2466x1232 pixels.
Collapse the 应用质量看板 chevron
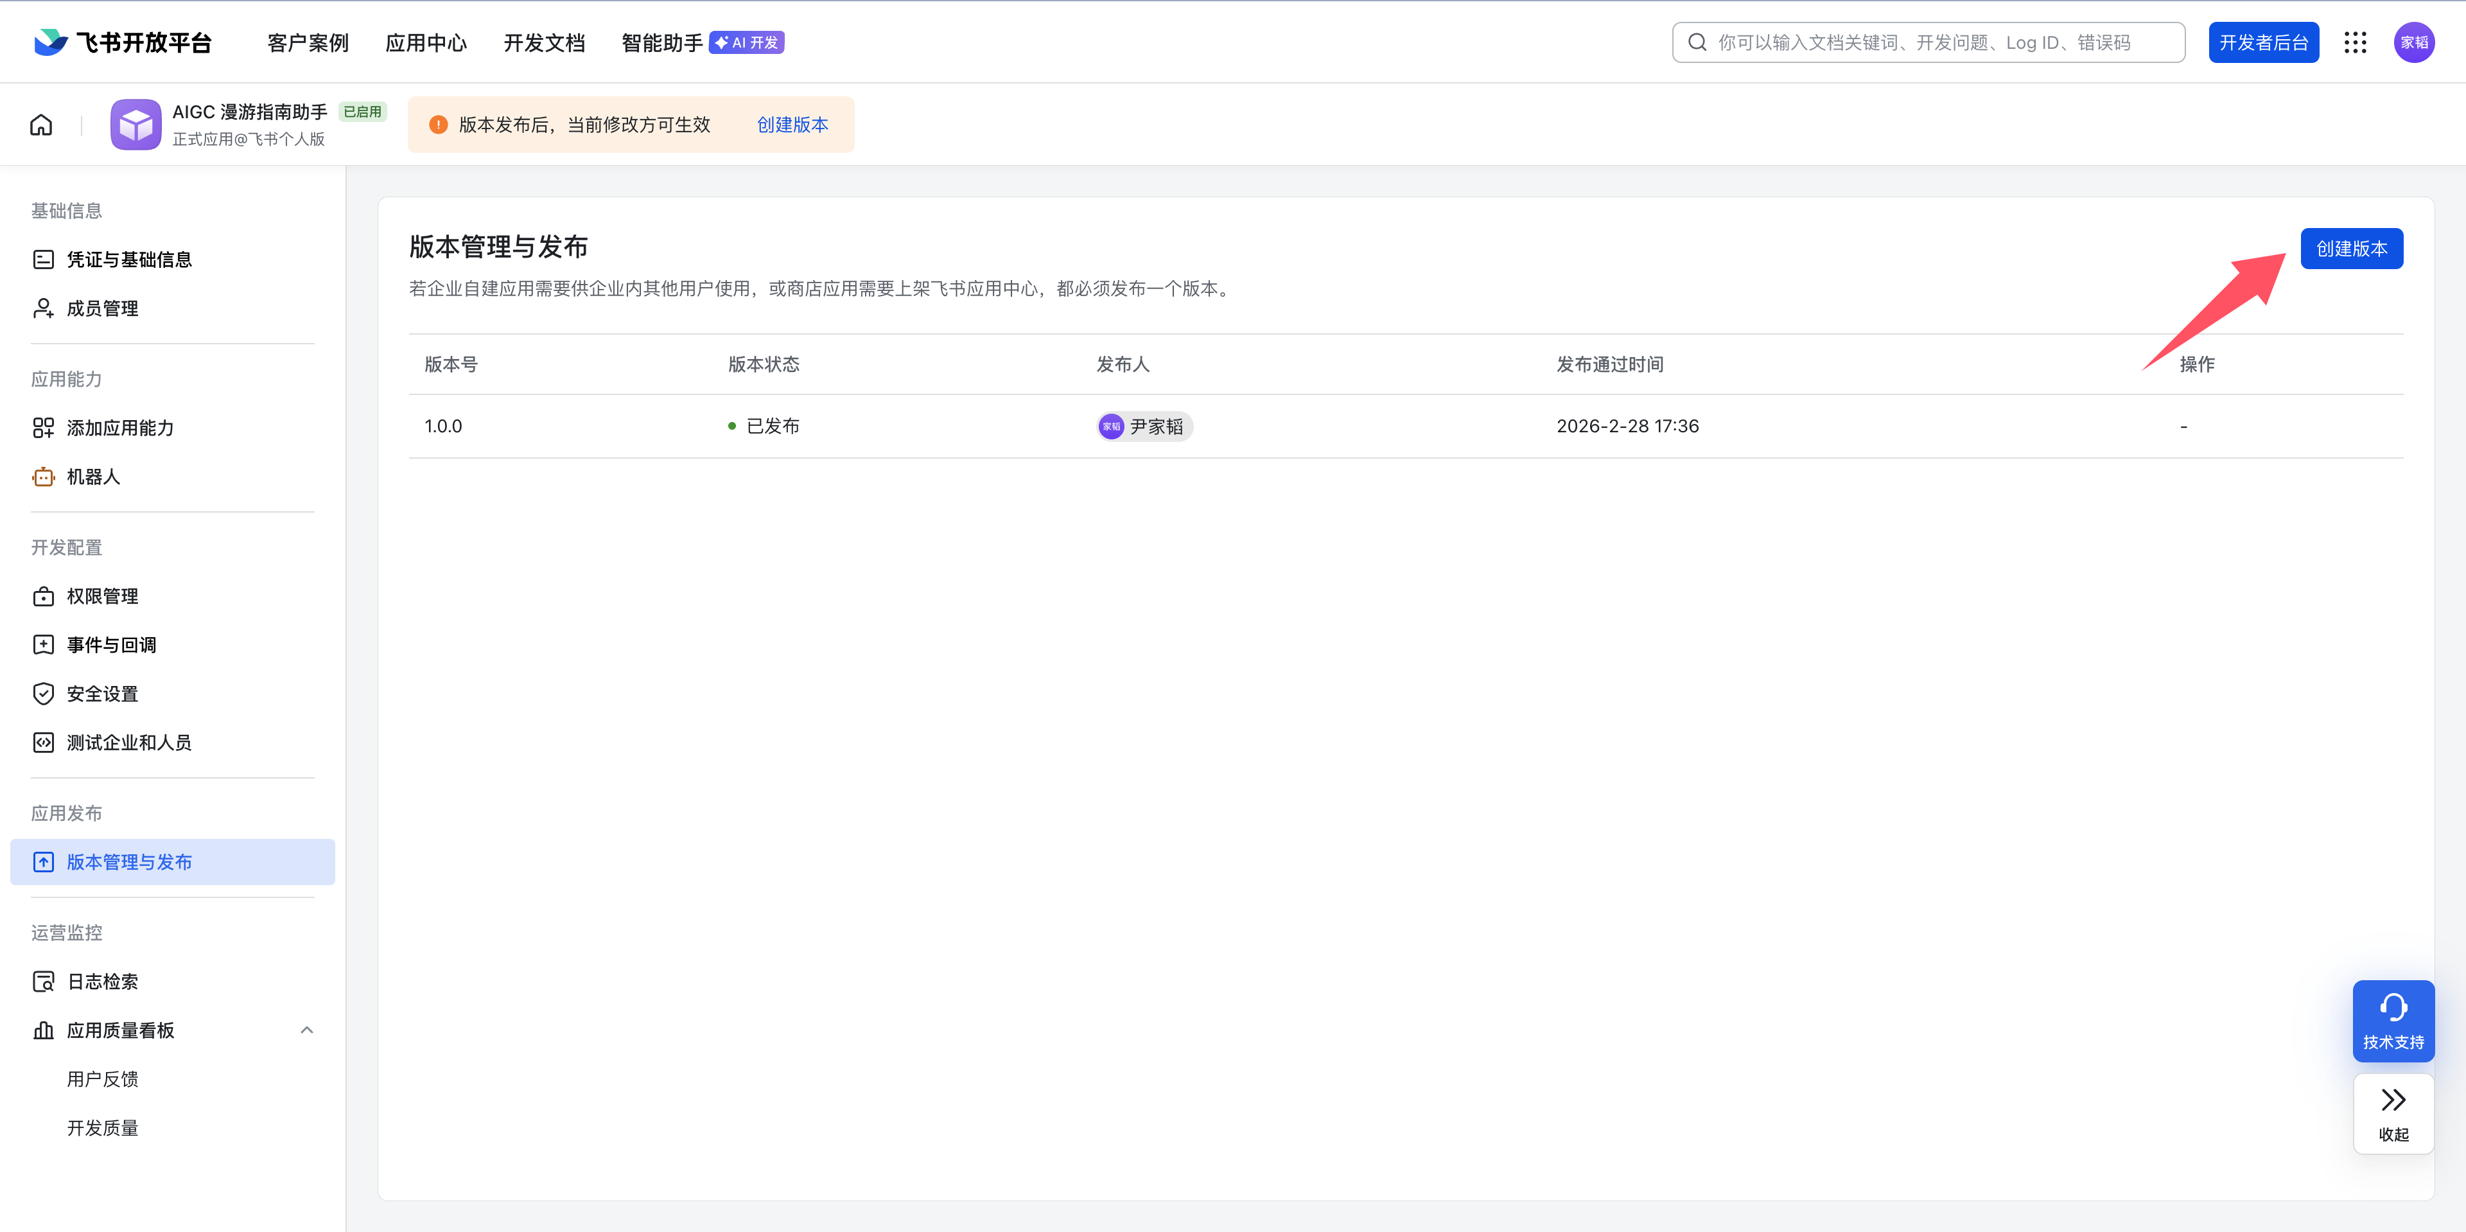306,1030
